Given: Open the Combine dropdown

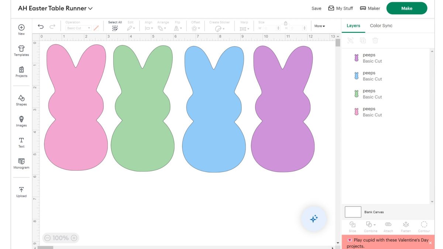Looking at the screenshot, I should (371, 226).
